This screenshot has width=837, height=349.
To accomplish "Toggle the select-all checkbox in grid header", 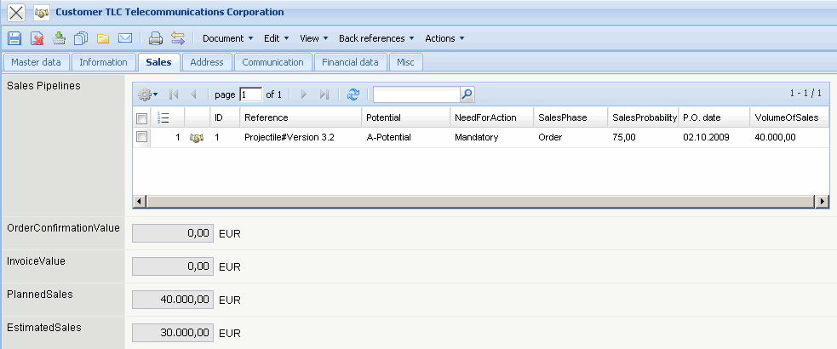I will coord(142,117).
